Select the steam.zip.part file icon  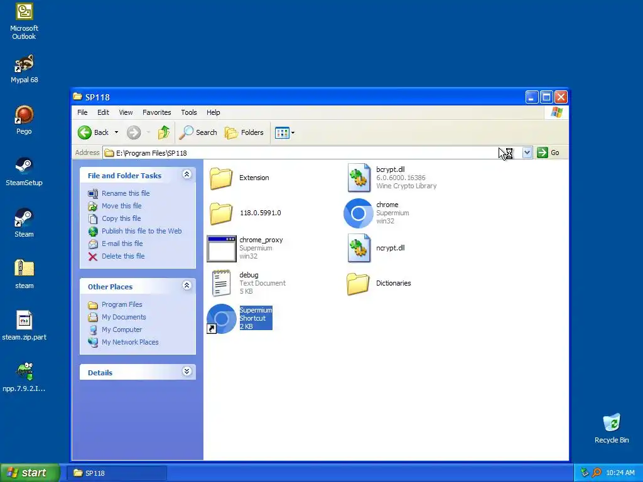tap(24, 326)
